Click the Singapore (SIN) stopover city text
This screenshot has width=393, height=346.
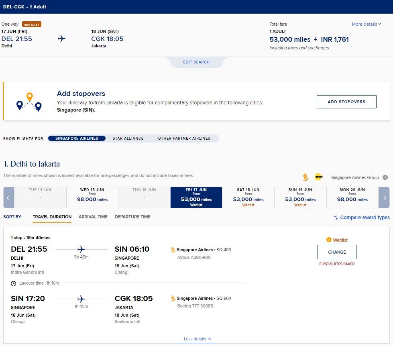tap(76, 110)
